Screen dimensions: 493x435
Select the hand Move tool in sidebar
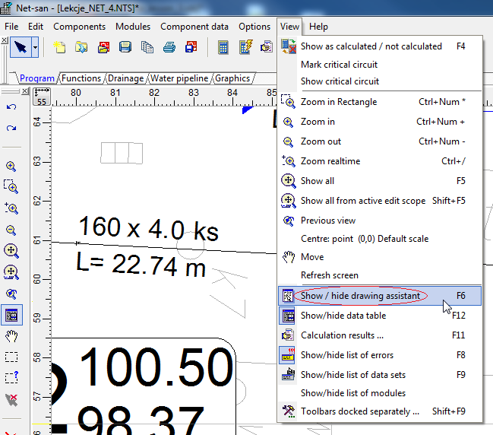click(x=11, y=335)
